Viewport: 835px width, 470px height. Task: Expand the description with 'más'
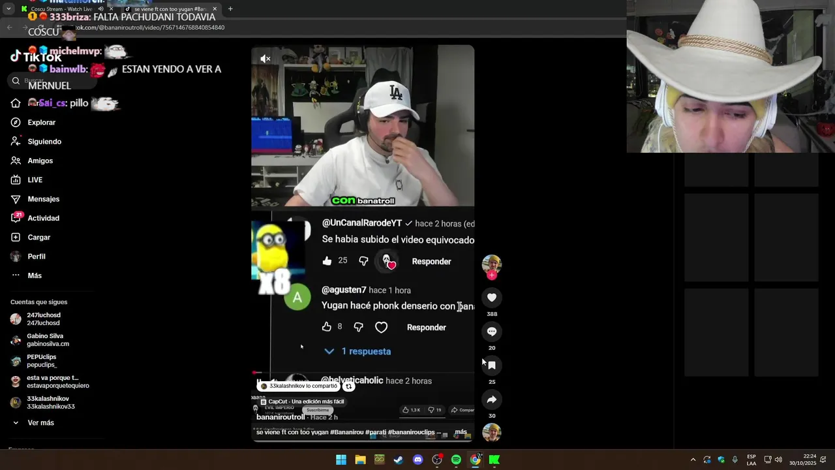pos(461,432)
